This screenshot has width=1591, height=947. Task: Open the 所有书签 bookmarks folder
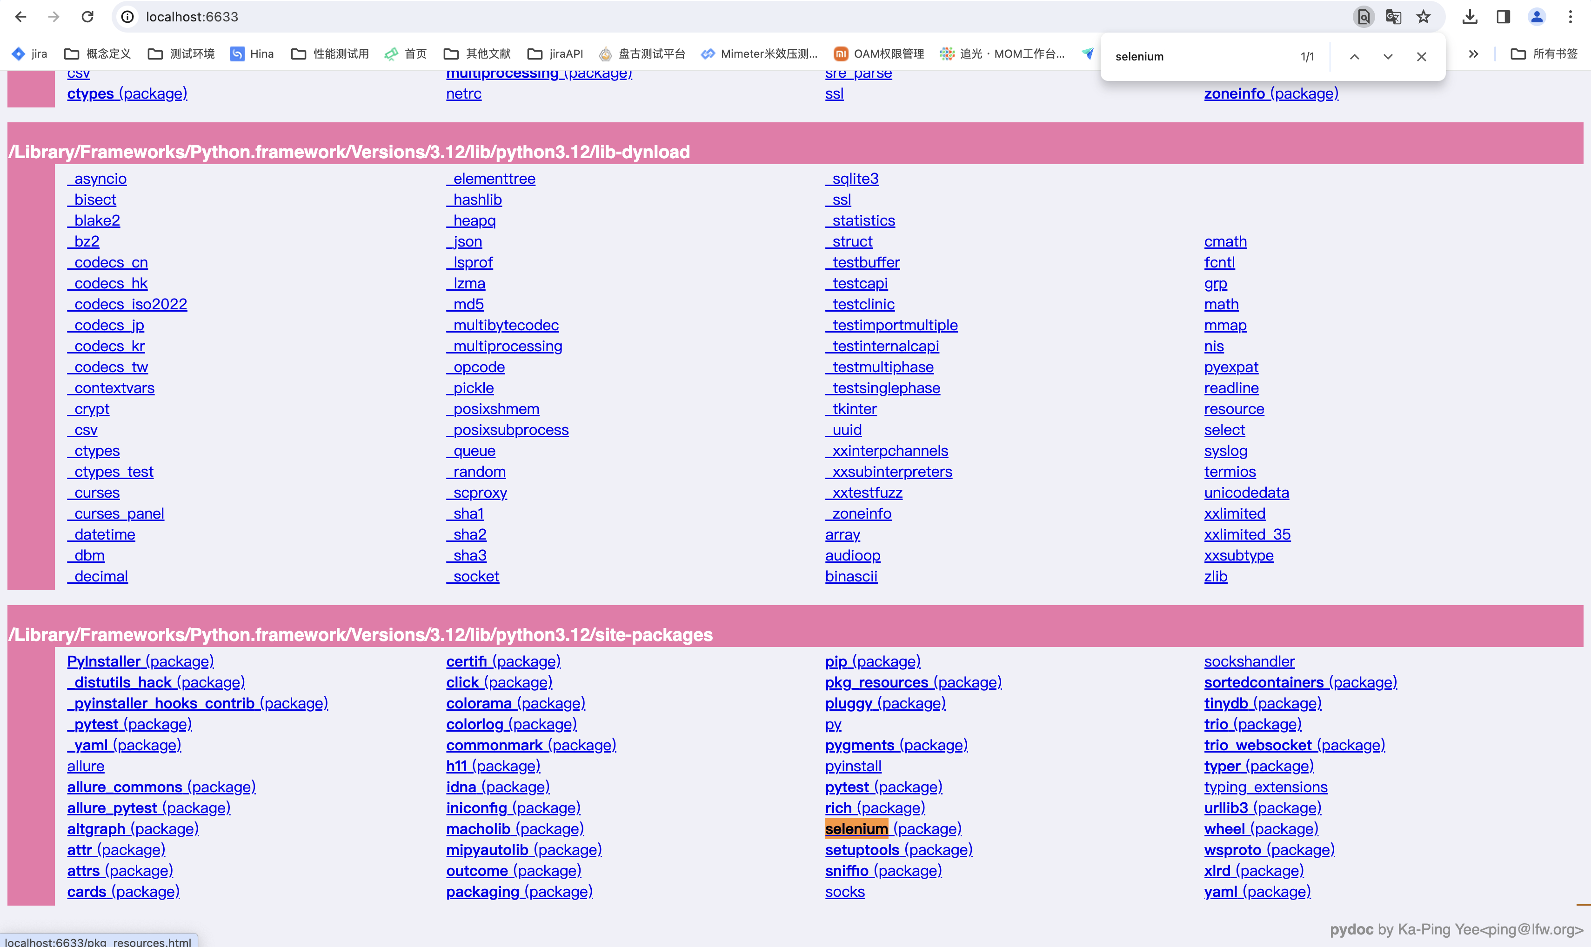click(1544, 53)
